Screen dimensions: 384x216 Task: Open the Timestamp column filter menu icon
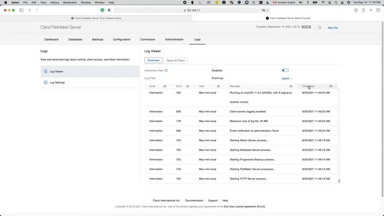coord(331,86)
